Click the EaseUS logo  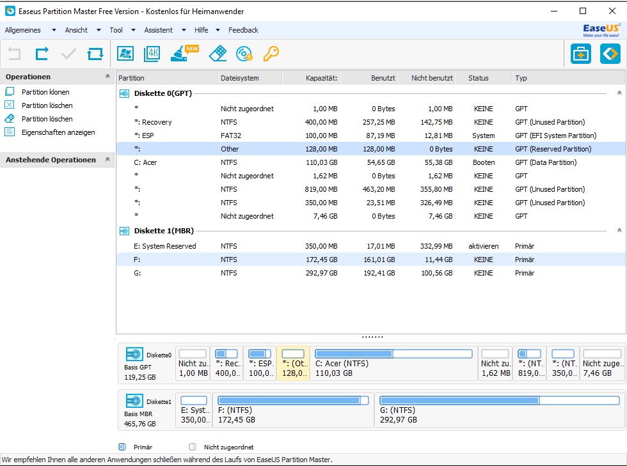[601, 30]
